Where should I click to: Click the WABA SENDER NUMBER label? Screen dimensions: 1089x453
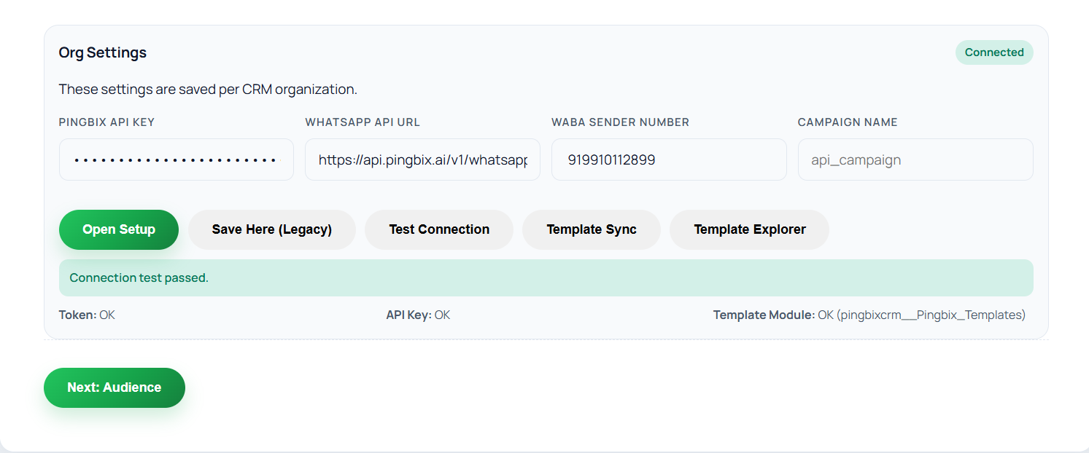pos(620,122)
